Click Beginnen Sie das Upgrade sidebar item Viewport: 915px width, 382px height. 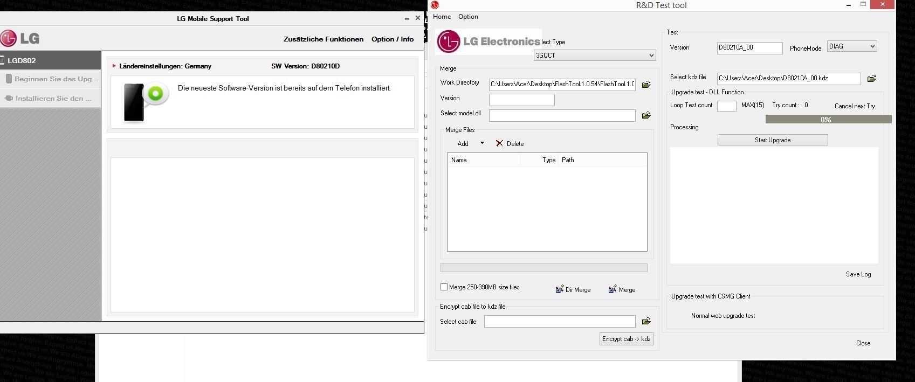pos(50,79)
